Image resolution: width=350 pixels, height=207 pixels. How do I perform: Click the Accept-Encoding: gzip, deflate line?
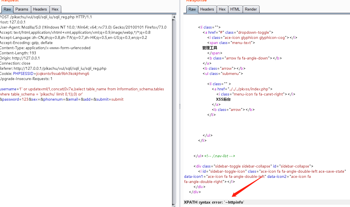point(26,43)
